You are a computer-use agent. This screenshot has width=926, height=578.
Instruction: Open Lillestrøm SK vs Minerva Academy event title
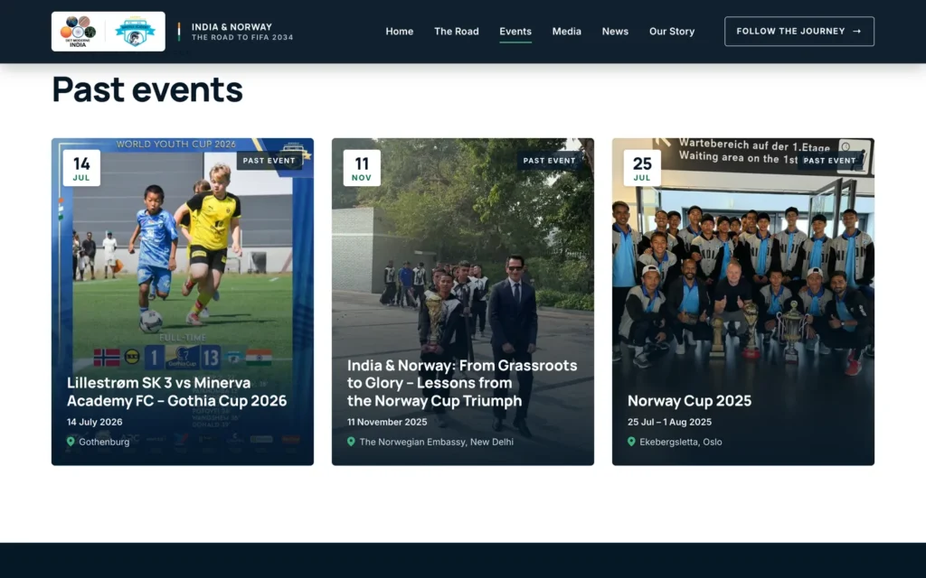(x=176, y=392)
